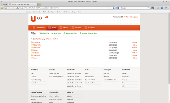Image resolution: width=170 pixels, height=103 pixels.
Task: Open Ubuntu One for Android download link
Action: (x=74, y=83)
